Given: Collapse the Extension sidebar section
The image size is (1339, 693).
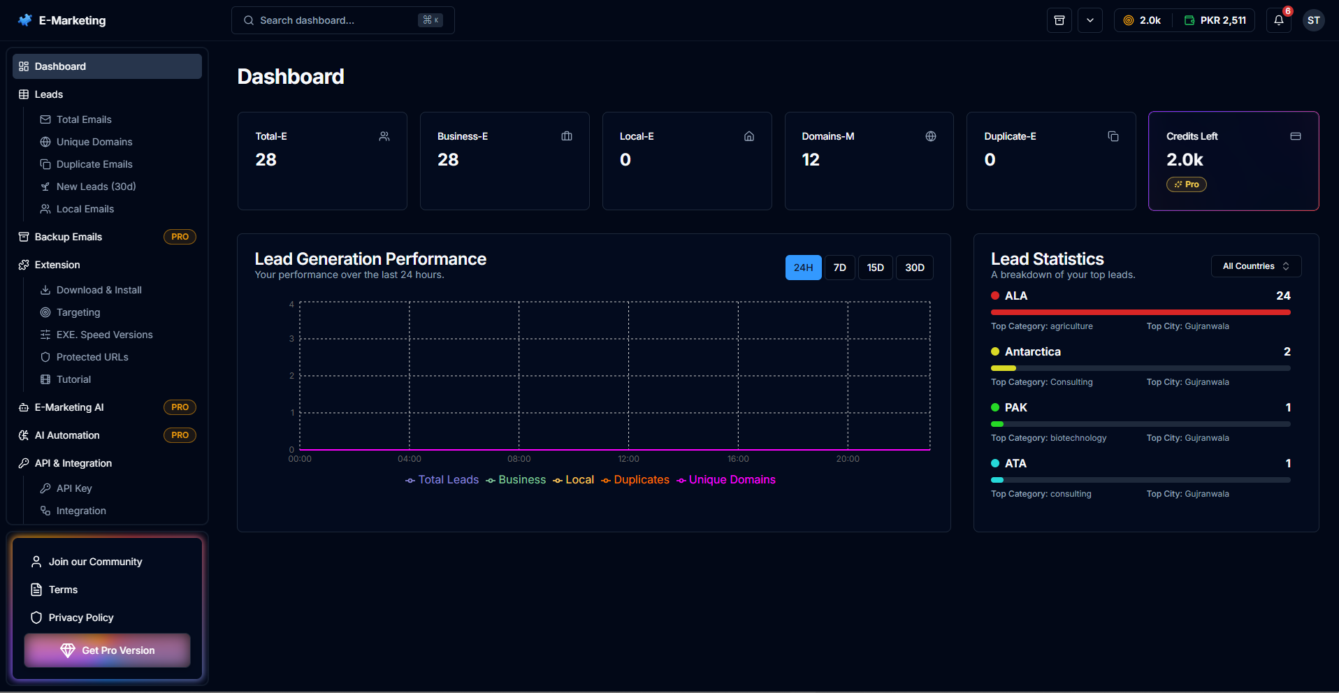Looking at the screenshot, I should 57,265.
